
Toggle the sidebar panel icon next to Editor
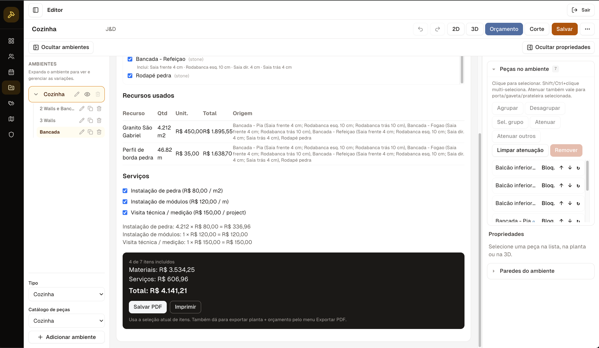36,10
